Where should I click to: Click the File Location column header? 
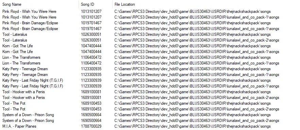(125, 4)
